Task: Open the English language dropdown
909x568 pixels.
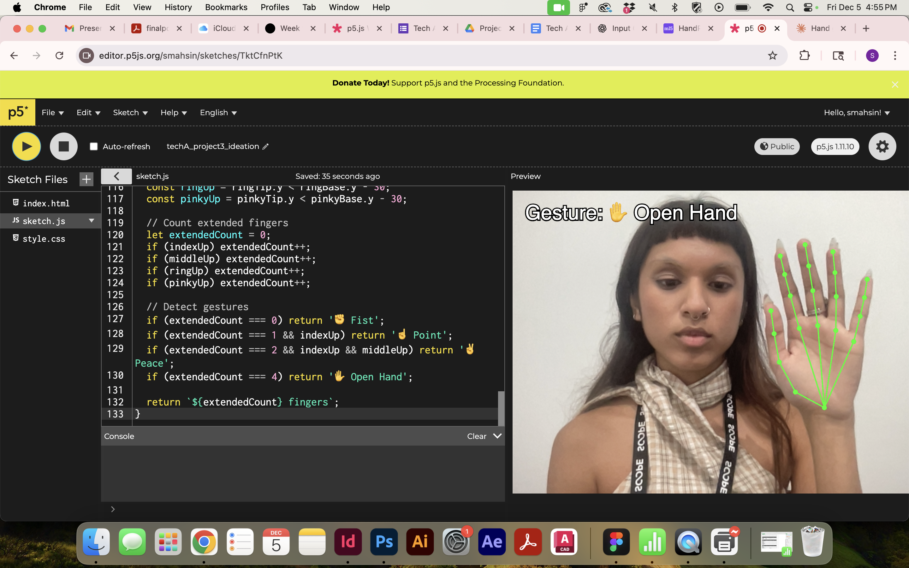Action: click(218, 113)
